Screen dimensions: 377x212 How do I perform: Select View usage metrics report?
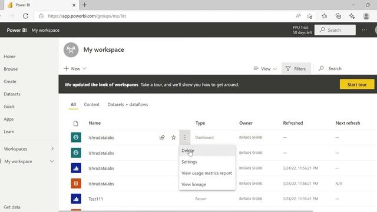(207, 173)
